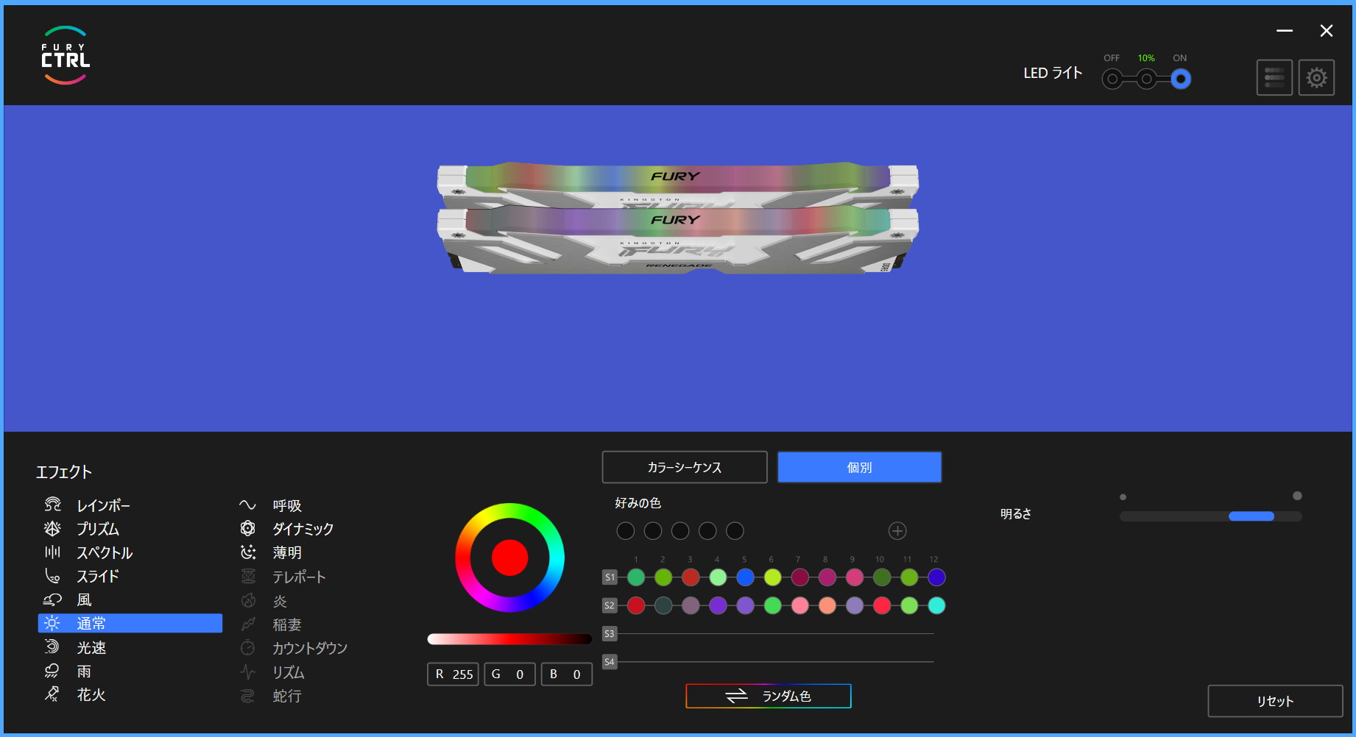Pick a hue on the color wheel

tap(509, 511)
